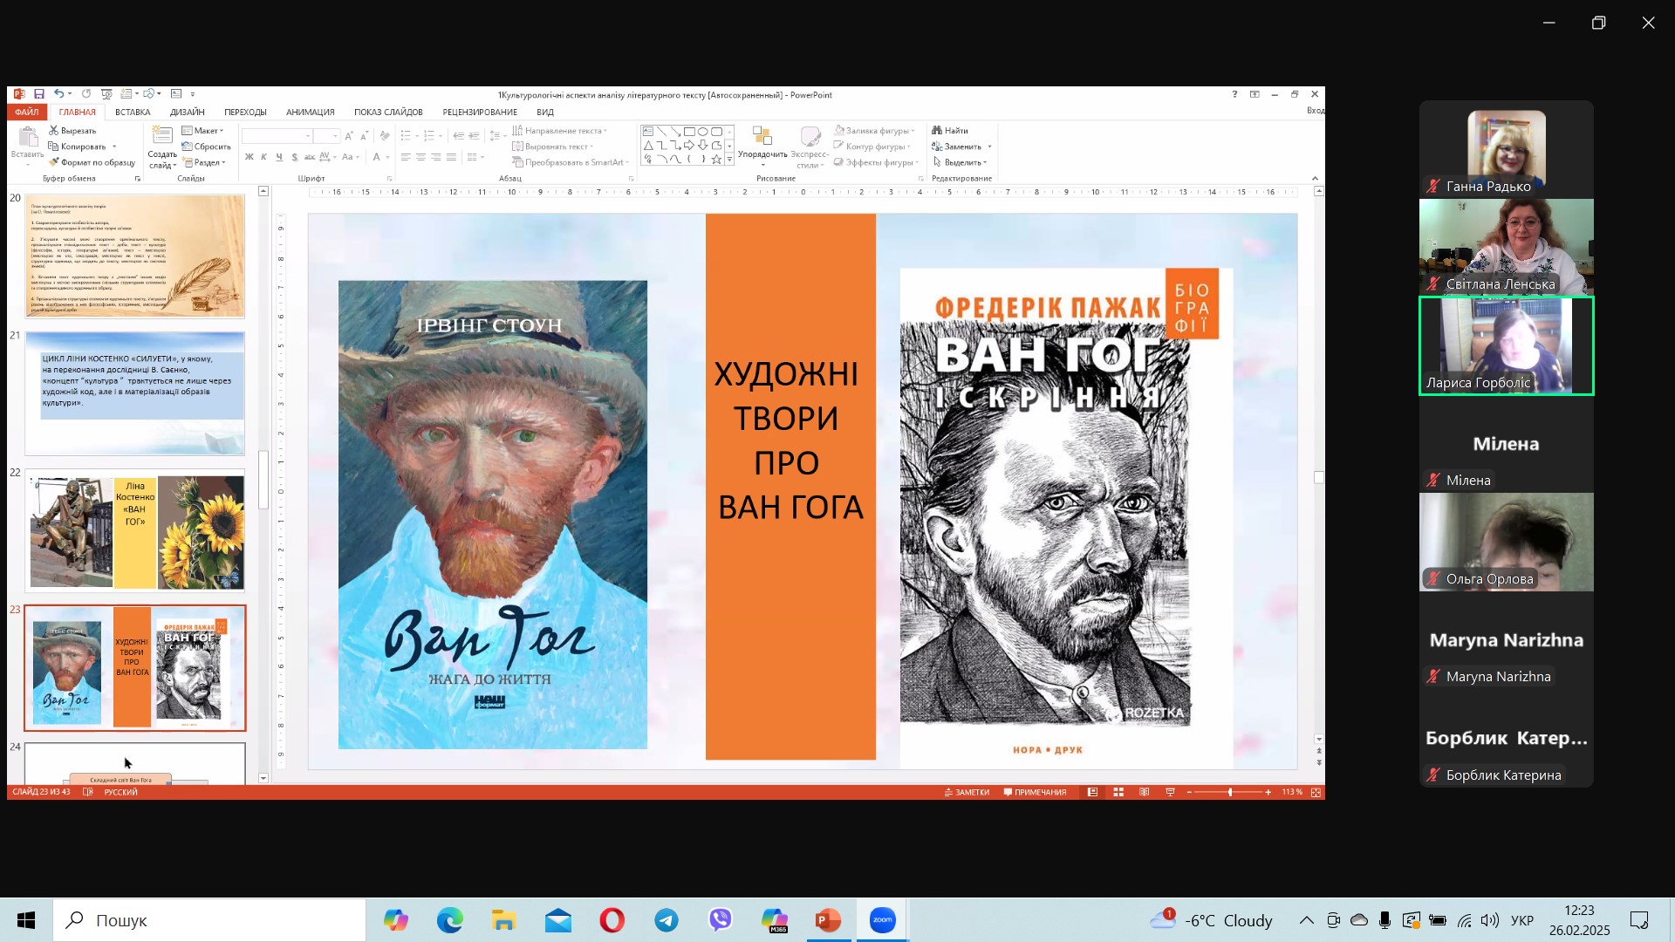Select the right arrow shape in gallery
Image resolution: width=1675 pixels, height=942 pixels.
click(689, 145)
